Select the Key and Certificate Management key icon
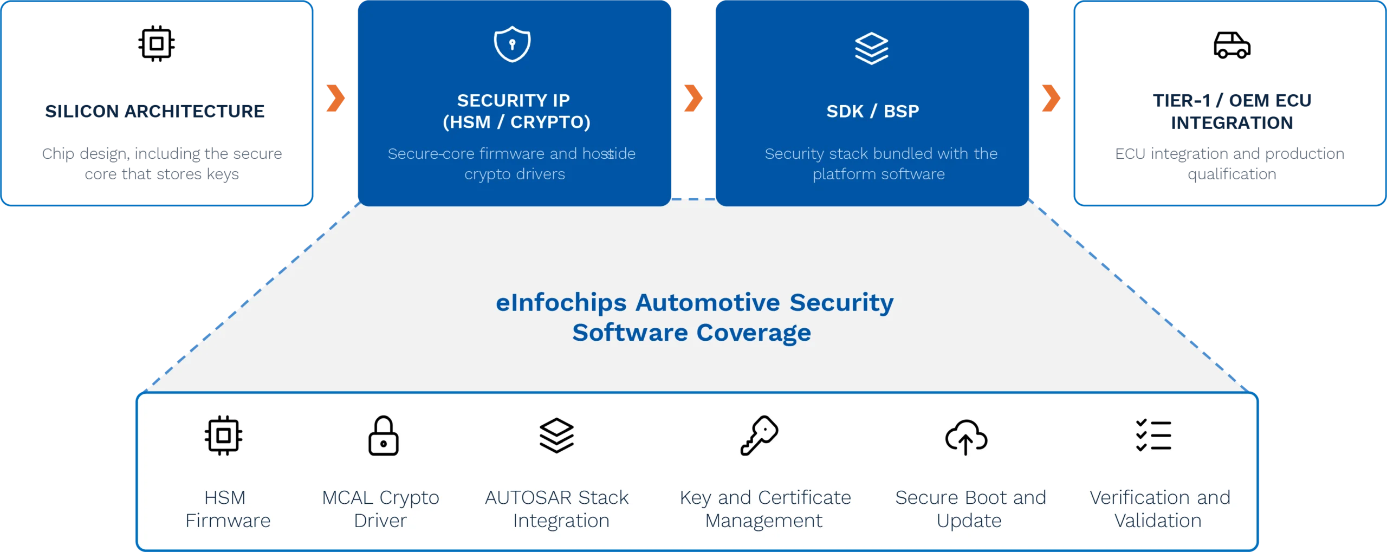 (x=759, y=436)
